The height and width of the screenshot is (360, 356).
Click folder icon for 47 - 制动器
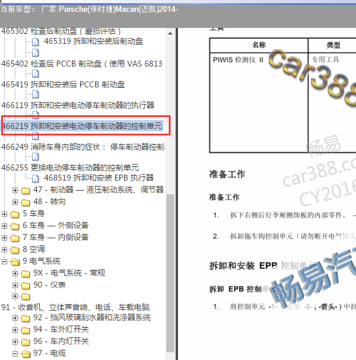tap(26, 191)
